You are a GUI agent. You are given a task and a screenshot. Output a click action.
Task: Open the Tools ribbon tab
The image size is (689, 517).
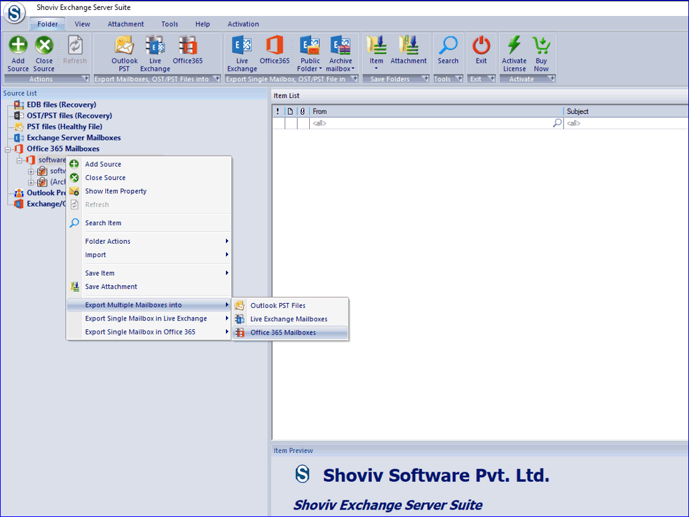170,24
